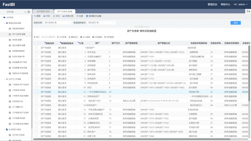Viewport: 251px width, 141px height.
Task: Switch to the 合并报表-首页 tab
Action: click(43, 12)
